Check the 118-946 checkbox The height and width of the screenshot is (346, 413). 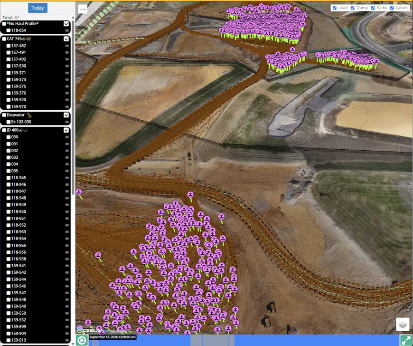click(9, 184)
